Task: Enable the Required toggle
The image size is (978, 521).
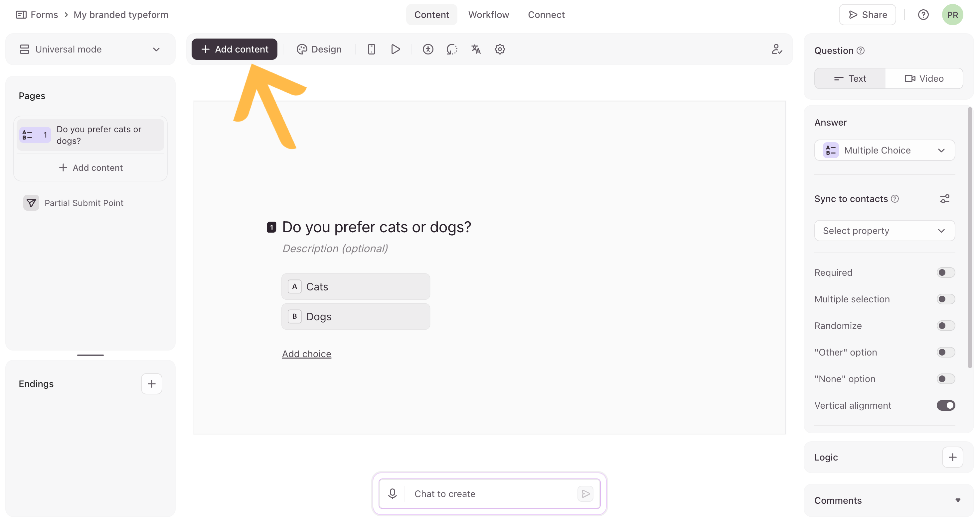Action: (x=945, y=272)
